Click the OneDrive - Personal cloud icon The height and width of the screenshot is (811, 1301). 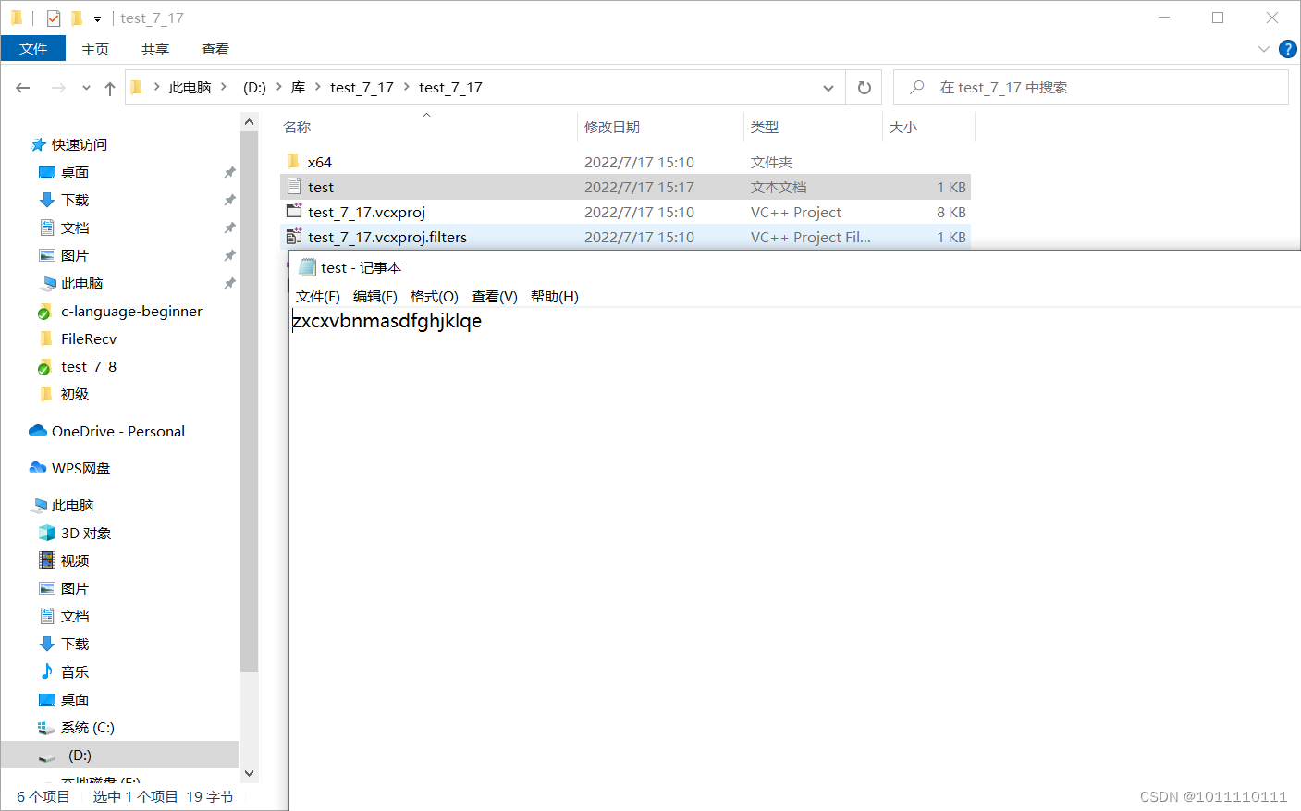click(x=36, y=431)
